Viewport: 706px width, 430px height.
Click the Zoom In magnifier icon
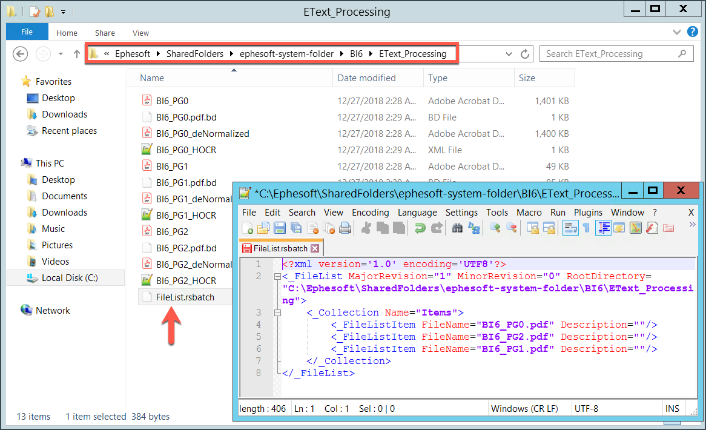pos(495,228)
